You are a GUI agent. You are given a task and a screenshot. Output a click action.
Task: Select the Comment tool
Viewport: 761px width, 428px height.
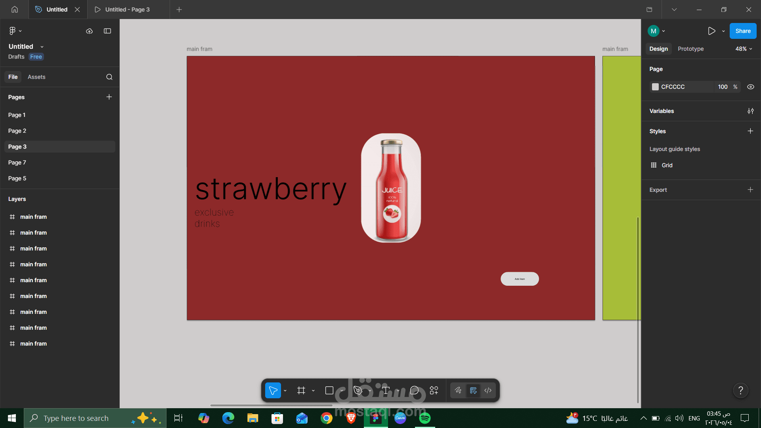[x=414, y=390]
